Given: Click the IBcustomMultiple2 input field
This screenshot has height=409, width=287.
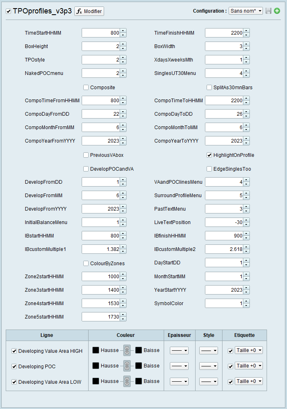Looking at the screenshot, I should click(x=224, y=249).
